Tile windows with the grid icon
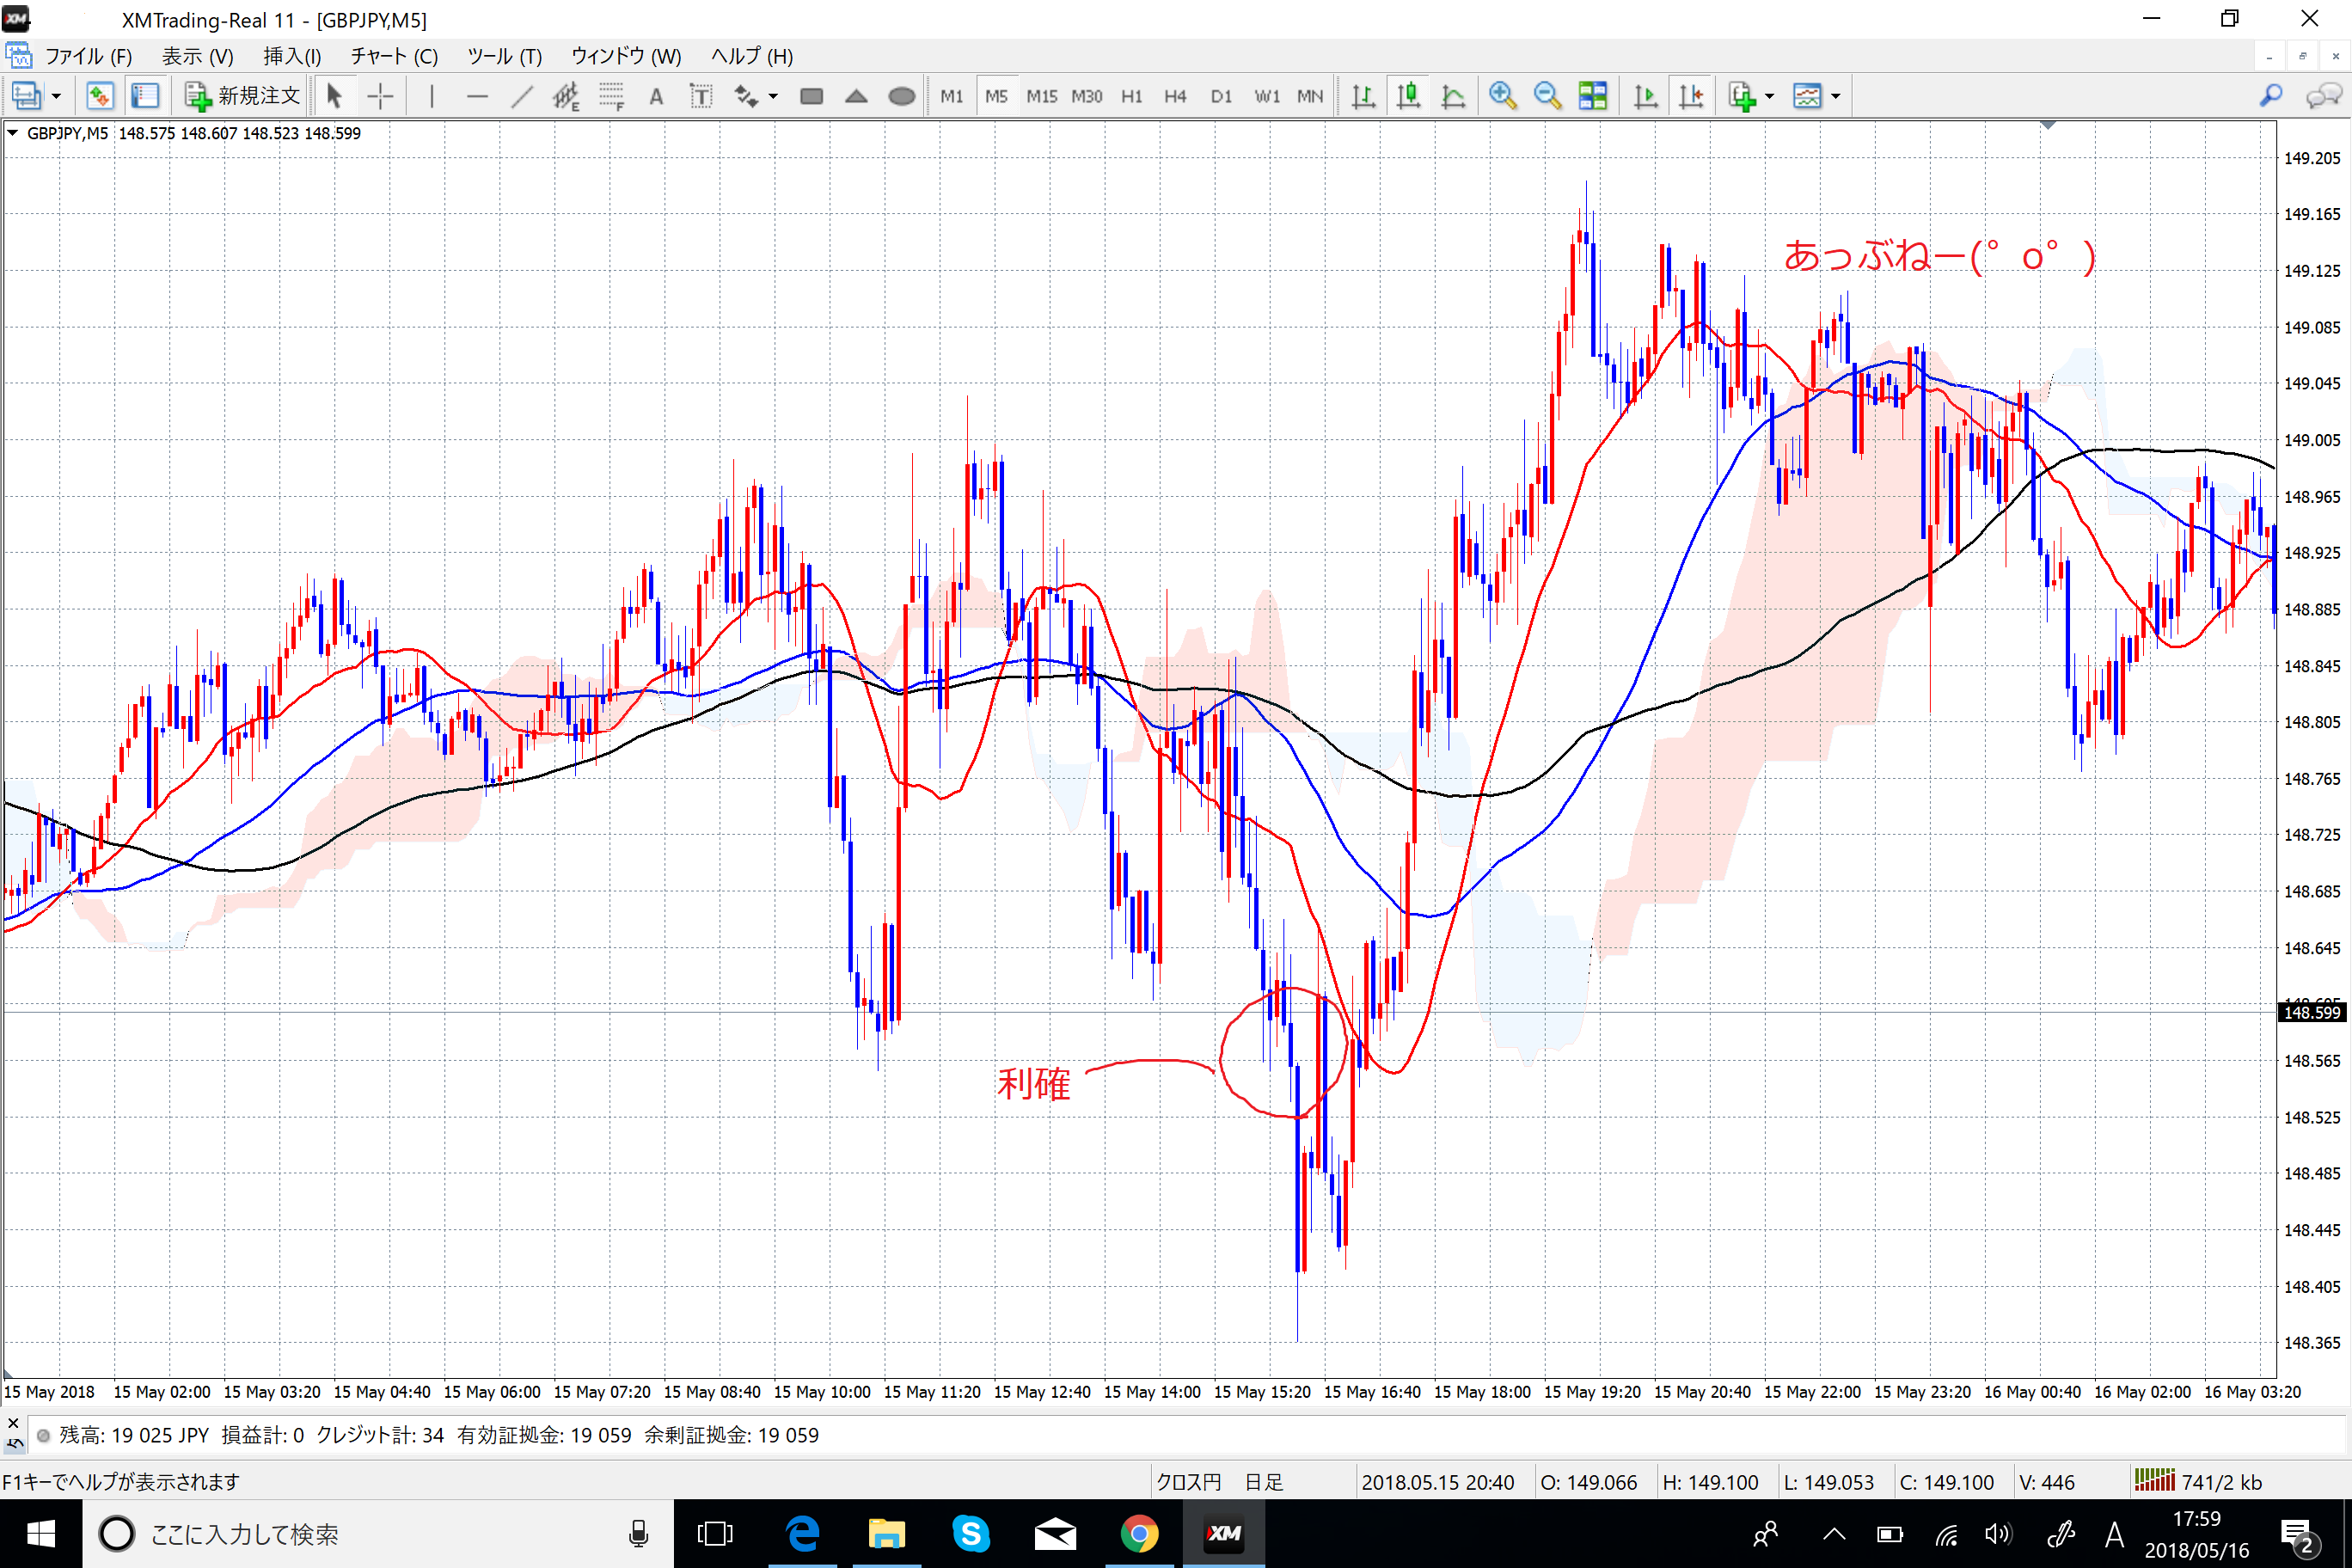Screen dimensions: 2352x1568 [x=1592, y=96]
